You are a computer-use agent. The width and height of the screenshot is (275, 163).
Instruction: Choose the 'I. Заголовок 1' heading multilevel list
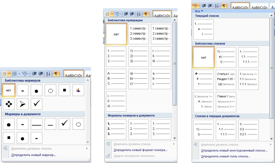pos(203,102)
